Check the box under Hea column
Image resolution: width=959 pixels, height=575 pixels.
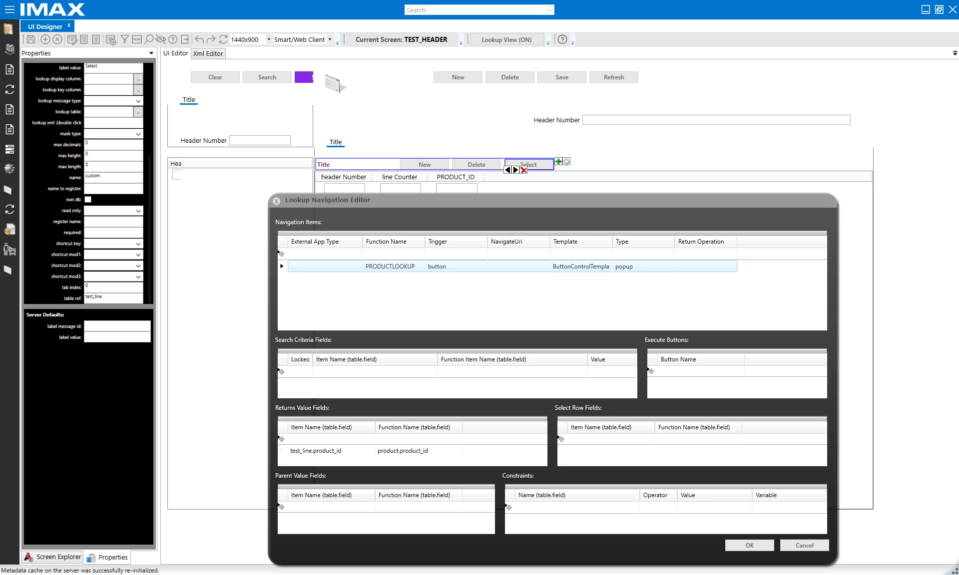coord(176,175)
